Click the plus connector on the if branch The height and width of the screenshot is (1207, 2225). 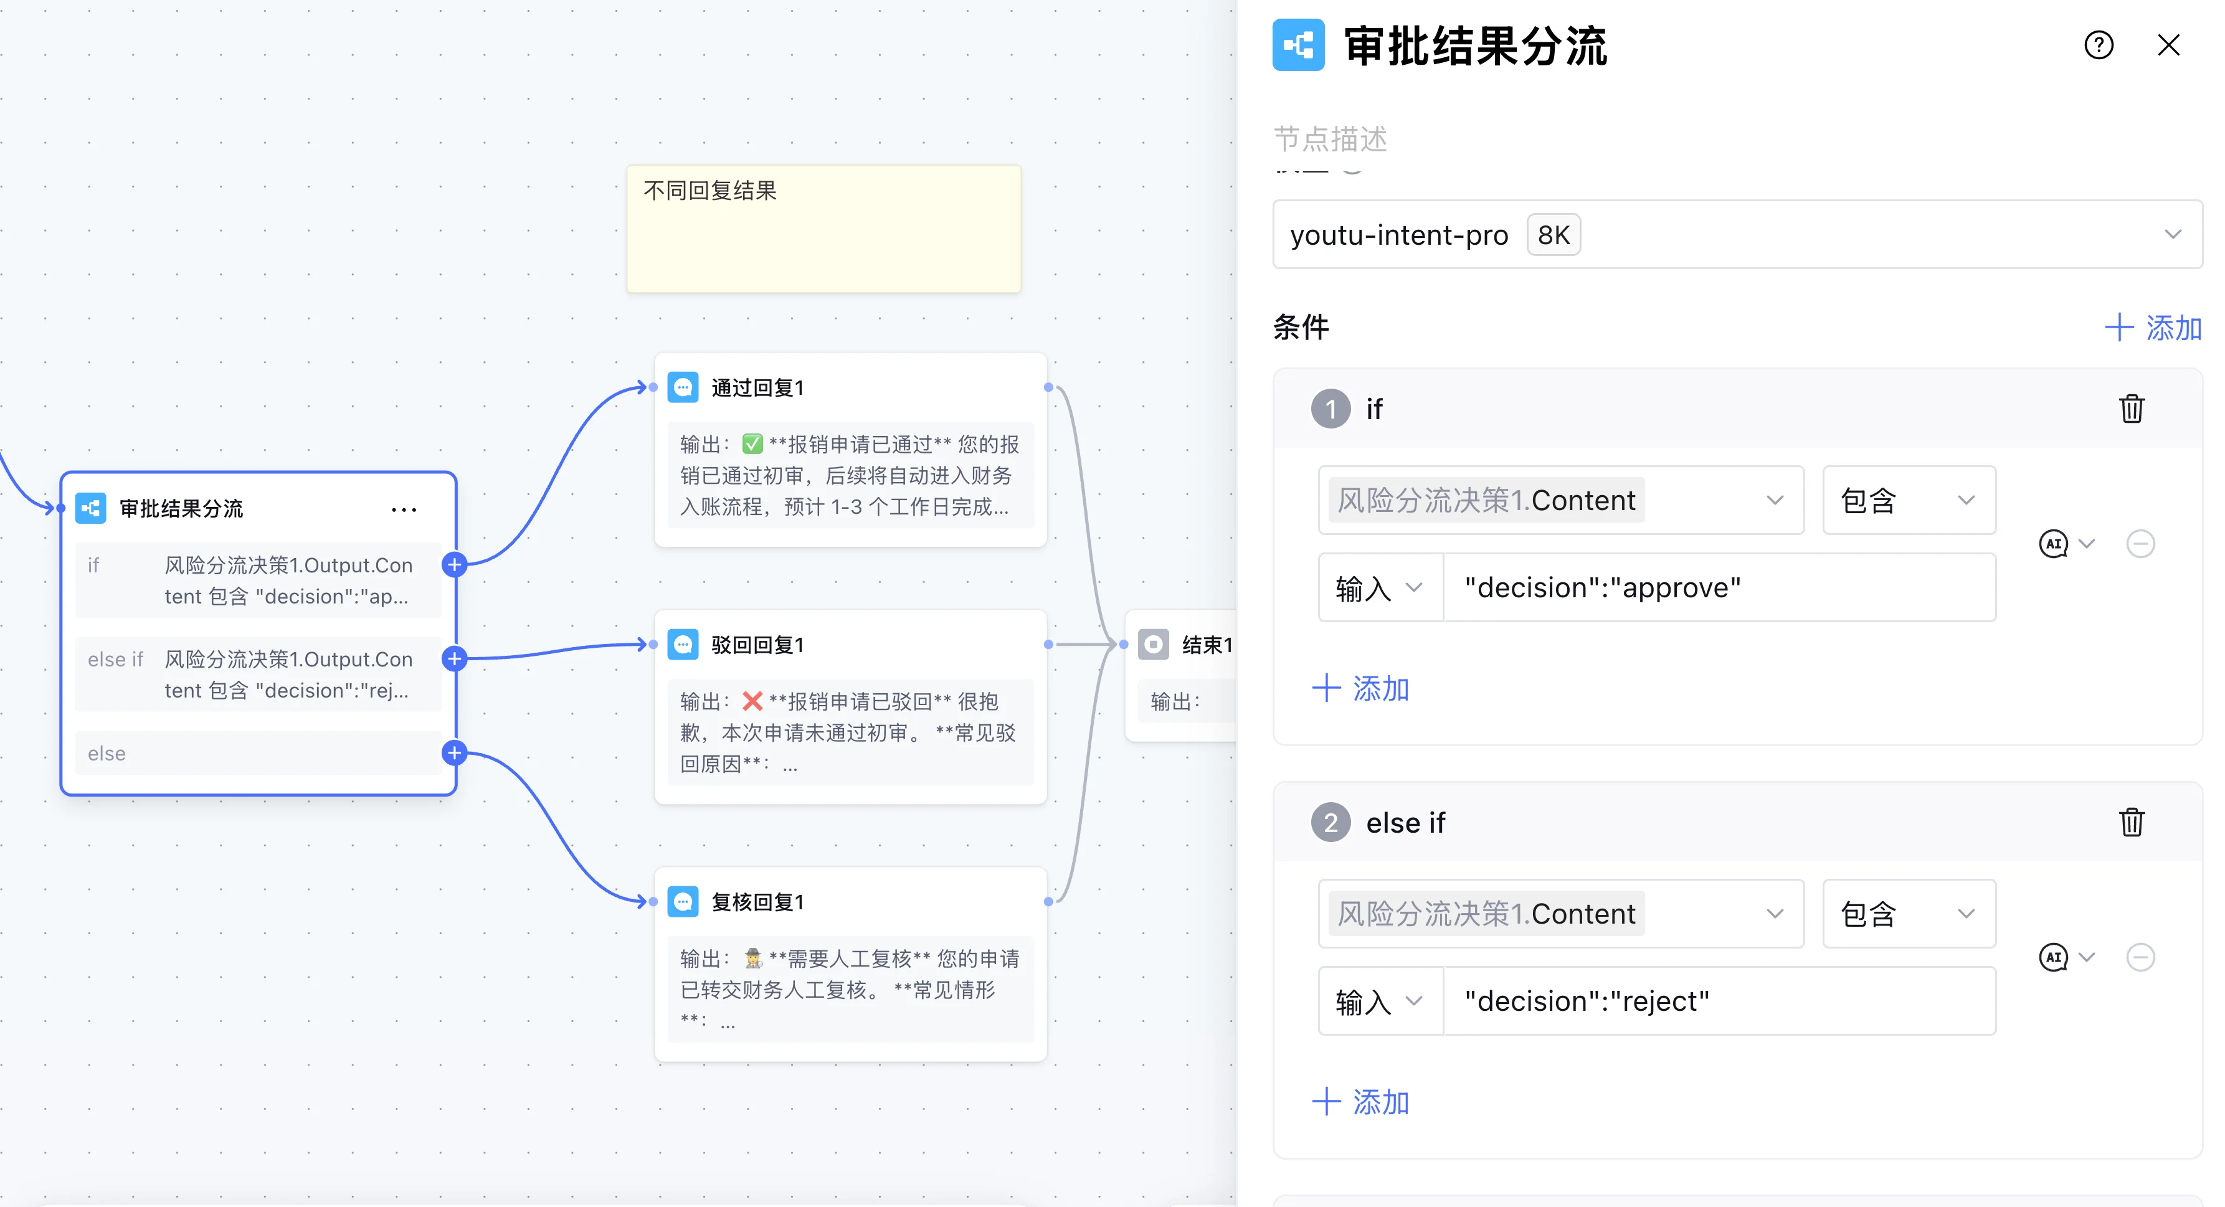click(x=454, y=565)
